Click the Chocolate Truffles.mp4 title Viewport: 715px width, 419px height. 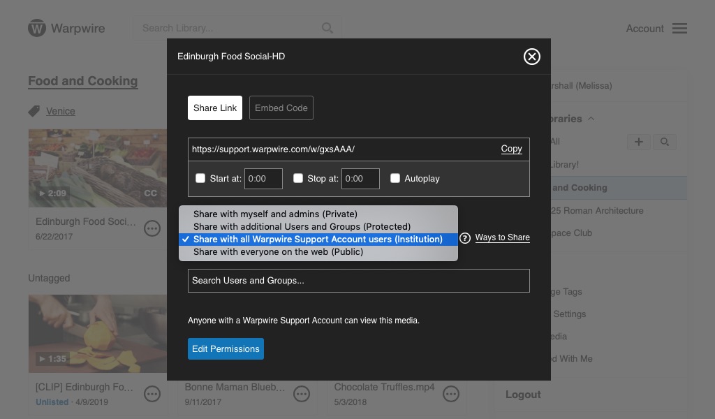[385, 387]
